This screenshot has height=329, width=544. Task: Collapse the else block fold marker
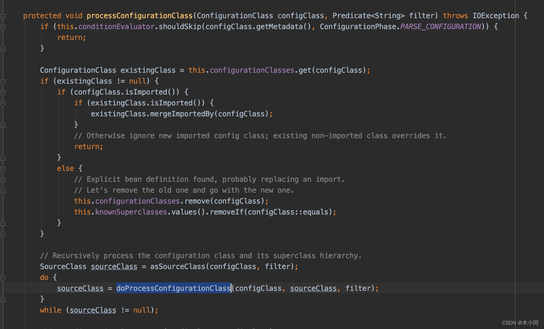pos(3,169)
